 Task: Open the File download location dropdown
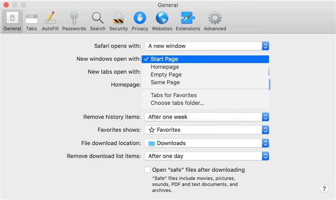tap(207, 143)
